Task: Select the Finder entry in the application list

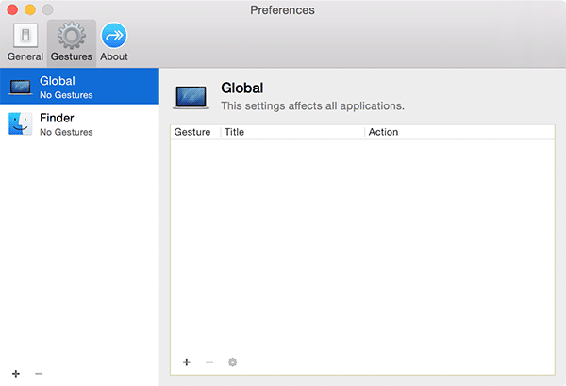Action: [x=80, y=124]
